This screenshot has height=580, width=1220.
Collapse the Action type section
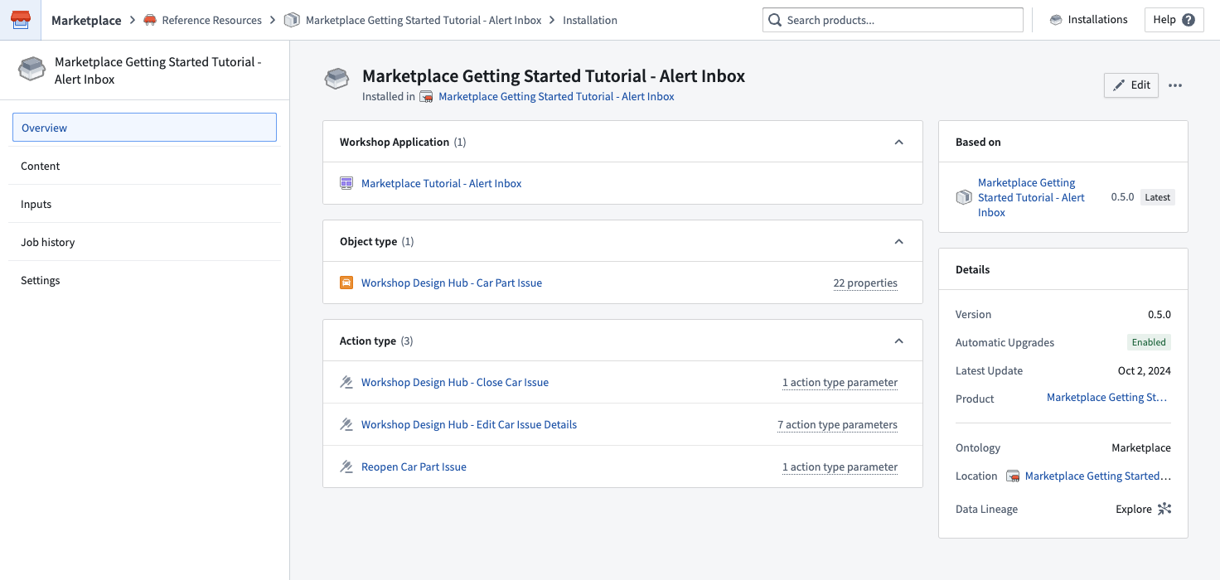coord(899,341)
